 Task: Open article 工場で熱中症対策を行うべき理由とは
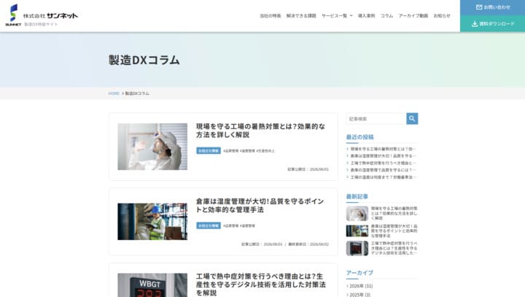coord(261,285)
